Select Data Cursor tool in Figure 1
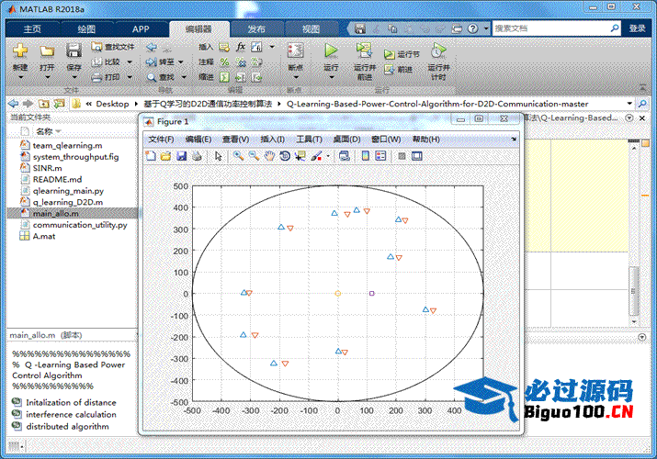The height and width of the screenshot is (459, 657). [300, 156]
